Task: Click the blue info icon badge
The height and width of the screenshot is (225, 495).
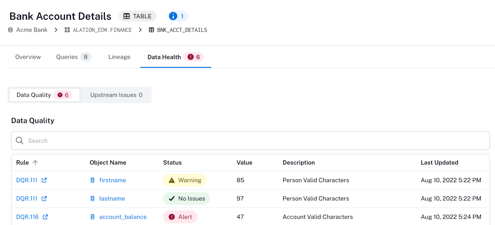Action: tap(173, 16)
